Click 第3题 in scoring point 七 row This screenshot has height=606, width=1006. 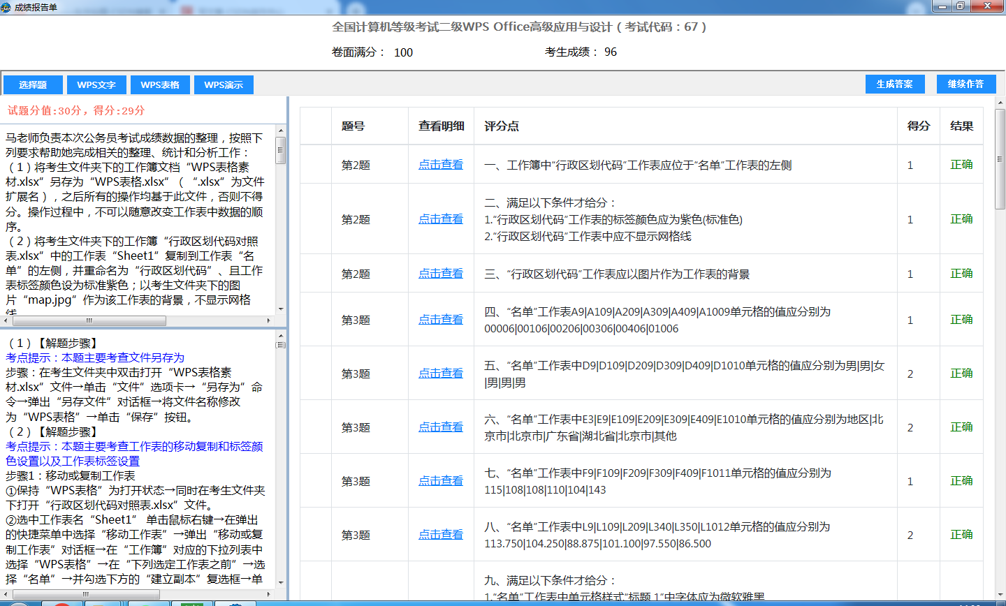pos(356,482)
